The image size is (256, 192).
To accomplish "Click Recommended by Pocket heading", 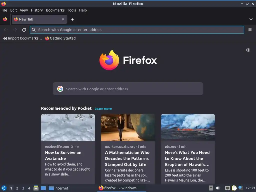I will [x=66, y=108].
